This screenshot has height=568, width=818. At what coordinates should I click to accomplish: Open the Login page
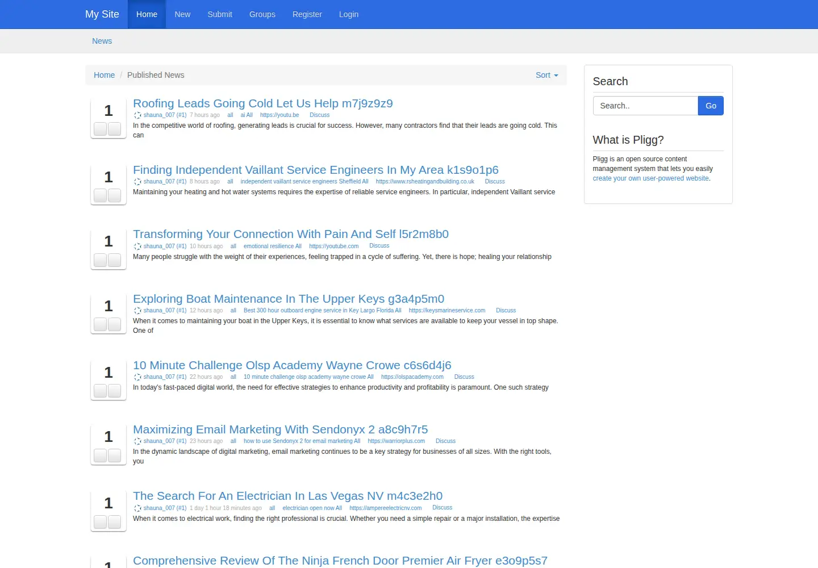[x=349, y=14]
